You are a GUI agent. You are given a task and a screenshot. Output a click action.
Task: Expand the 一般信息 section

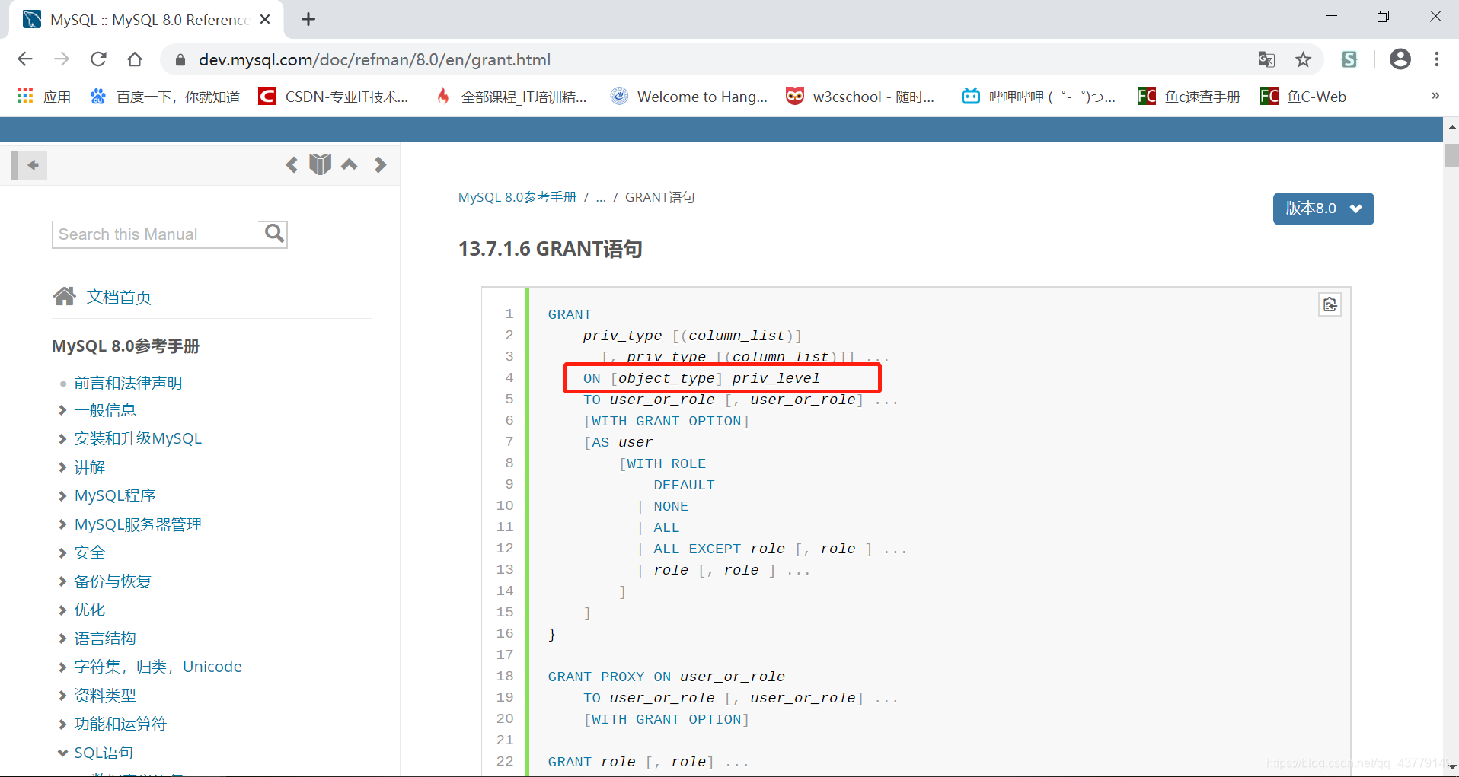62,410
